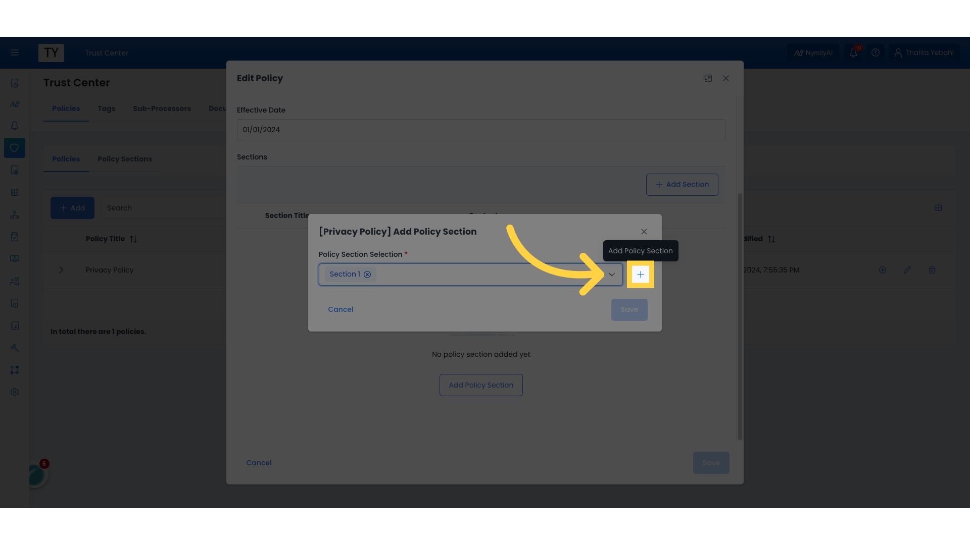This screenshot has height=545, width=970.
Task: Open the first sidebar document icon
Action: [x=15, y=83]
